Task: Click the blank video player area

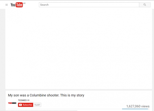Action: pyautogui.click(x=79, y=49)
